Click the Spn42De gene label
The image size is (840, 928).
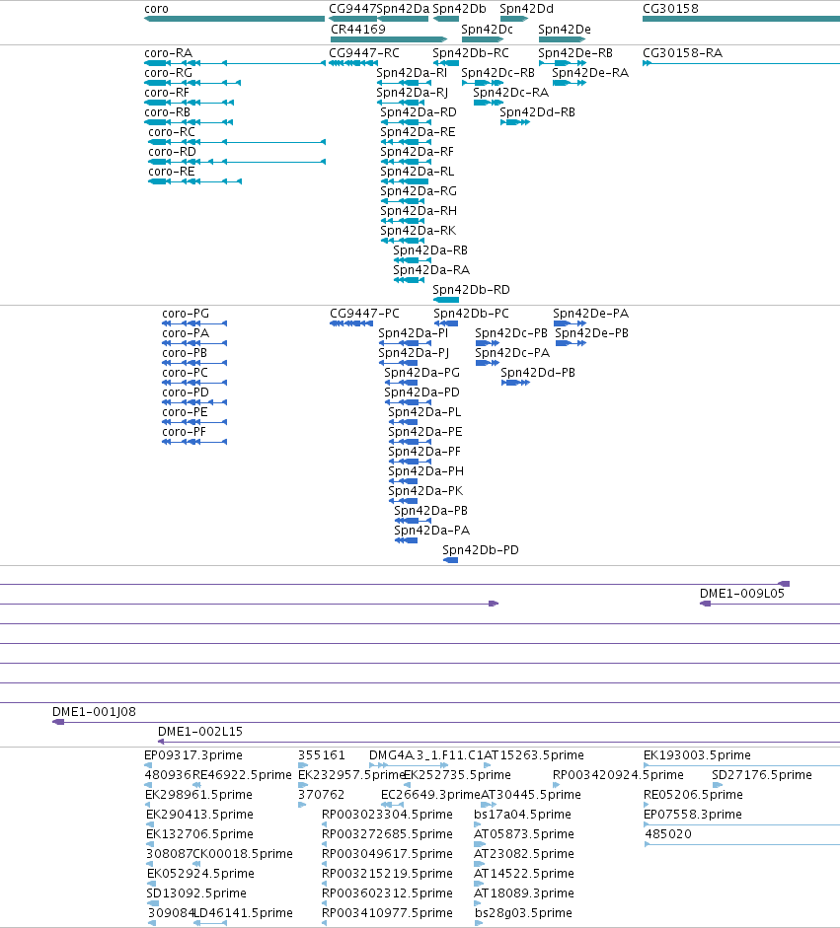pos(565,30)
